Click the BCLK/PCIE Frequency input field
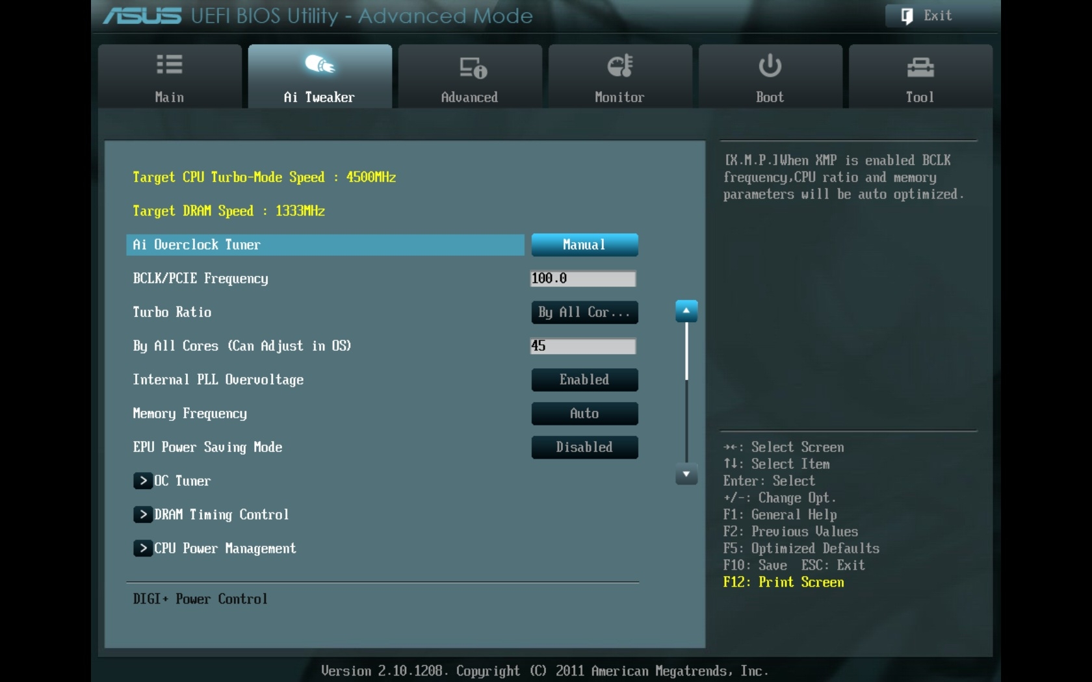Image resolution: width=1092 pixels, height=682 pixels. tap(583, 279)
